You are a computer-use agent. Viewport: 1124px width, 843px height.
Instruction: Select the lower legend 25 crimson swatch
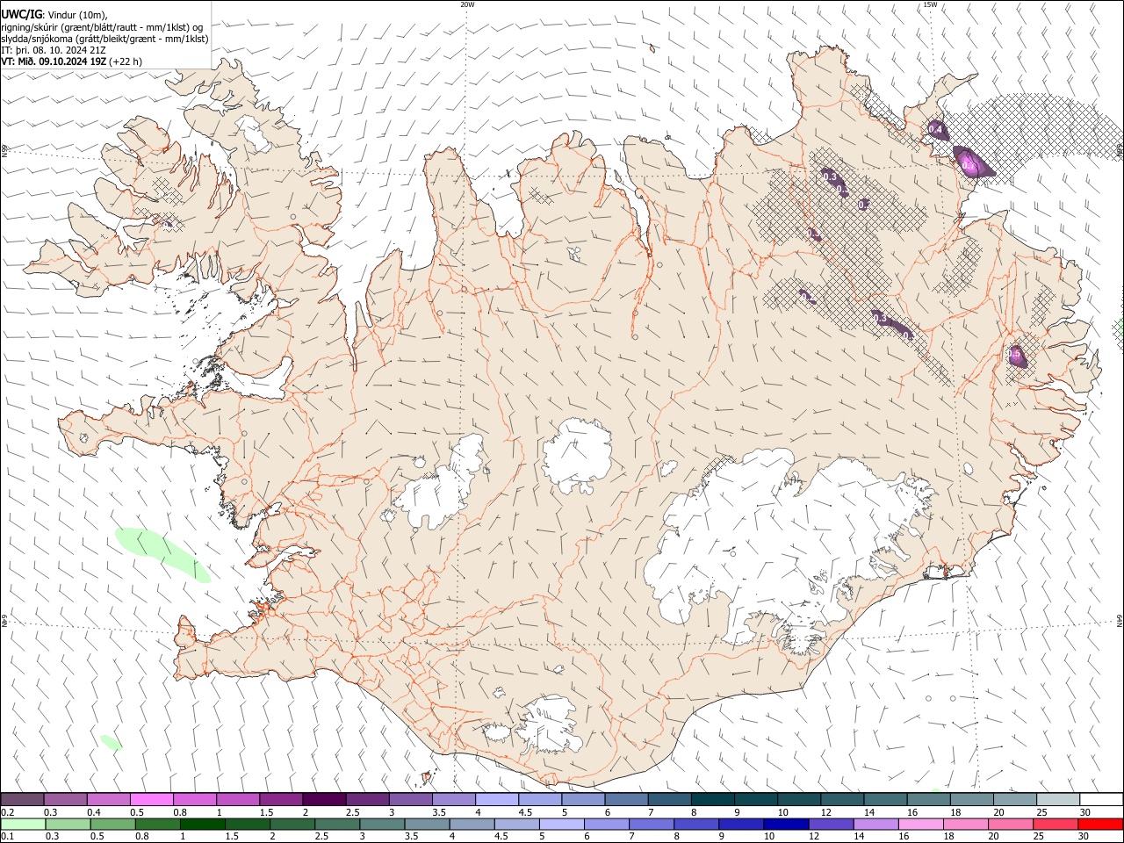click(x=1055, y=824)
